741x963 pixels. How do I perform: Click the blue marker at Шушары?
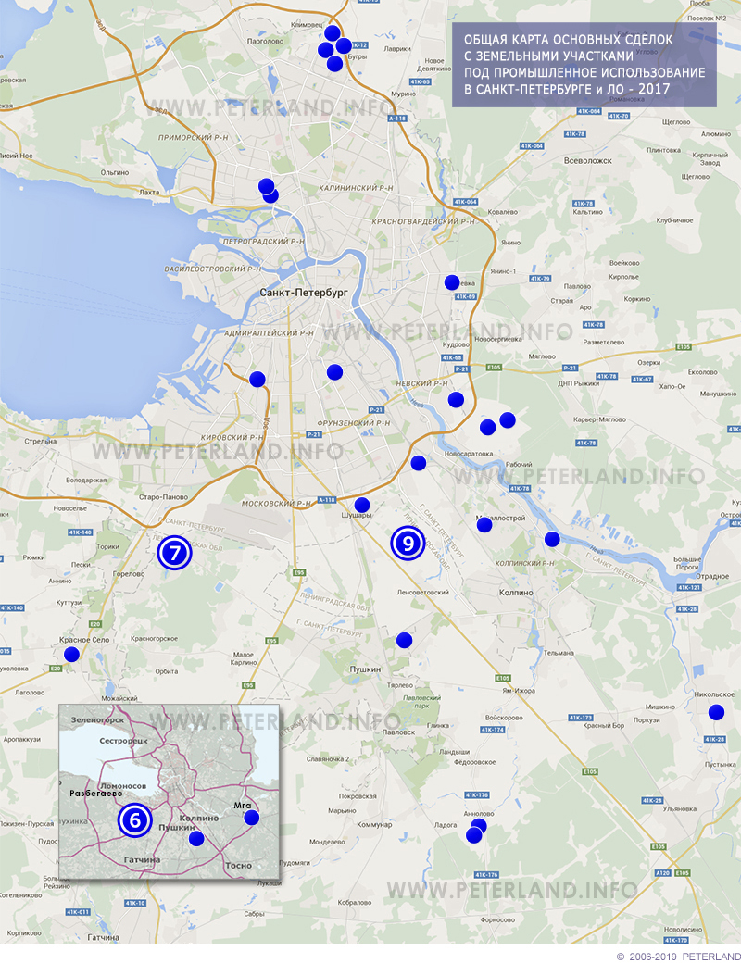click(x=362, y=506)
